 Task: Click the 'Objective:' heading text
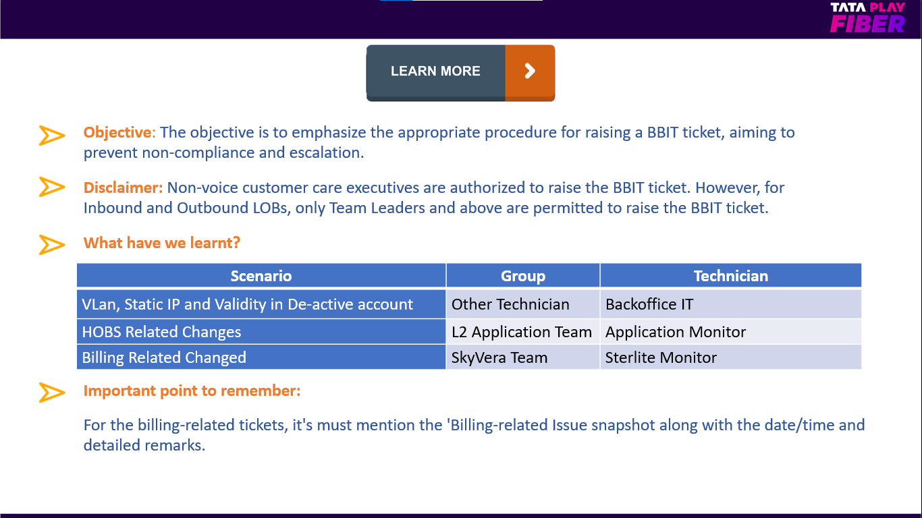[119, 132]
